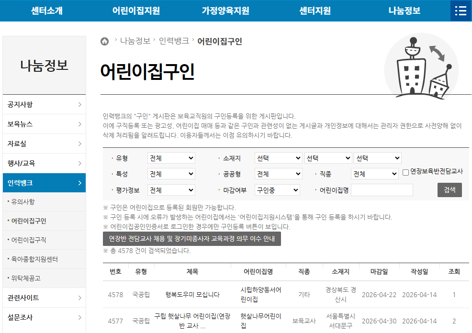
Task: Click the 연장반 전담교사 채용 notice banner
Action: click(x=190, y=239)
